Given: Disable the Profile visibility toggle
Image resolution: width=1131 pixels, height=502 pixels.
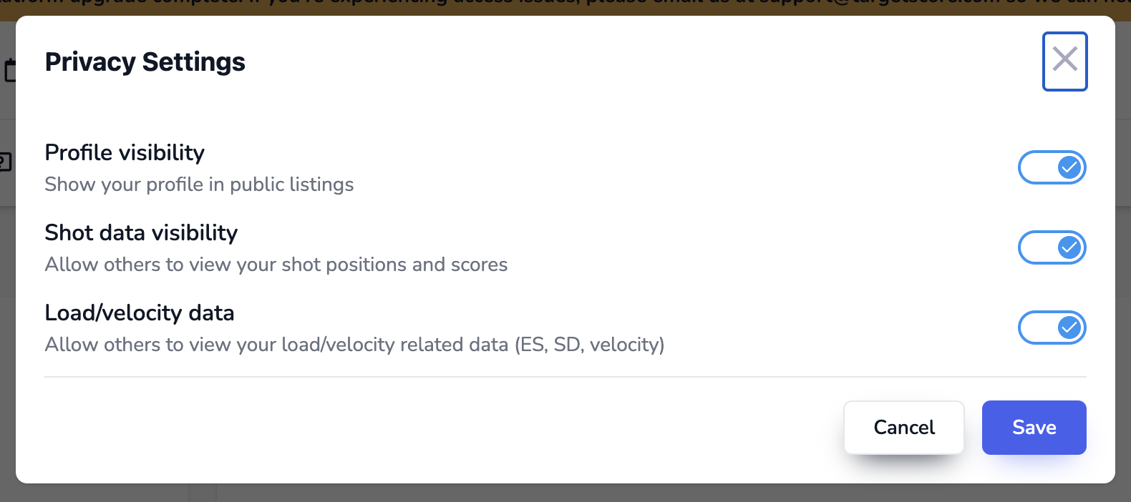Looking at the screenshot, I should point(1052,167).
